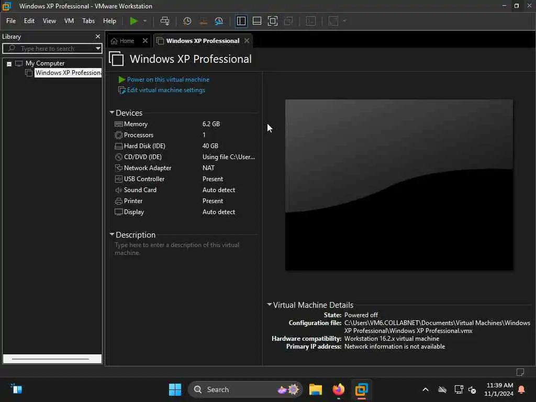Open the File menu
Screen dimensions: 536x402
11,21
